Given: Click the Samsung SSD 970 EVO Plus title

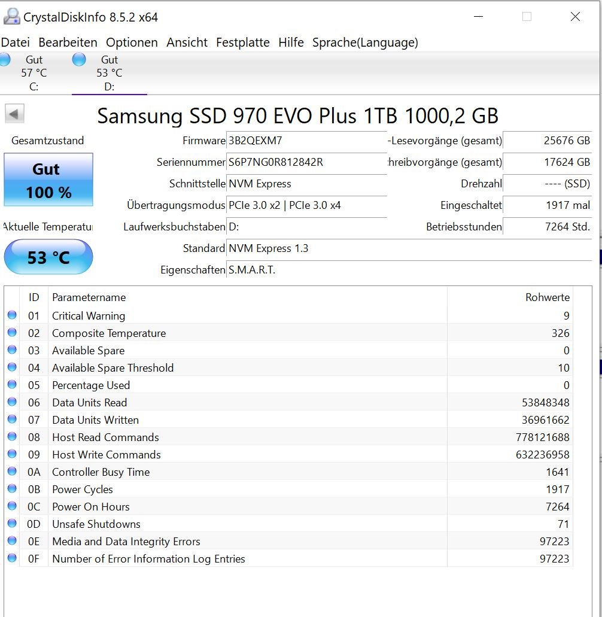Looking at the screenshot, I should tap(298, 116).
